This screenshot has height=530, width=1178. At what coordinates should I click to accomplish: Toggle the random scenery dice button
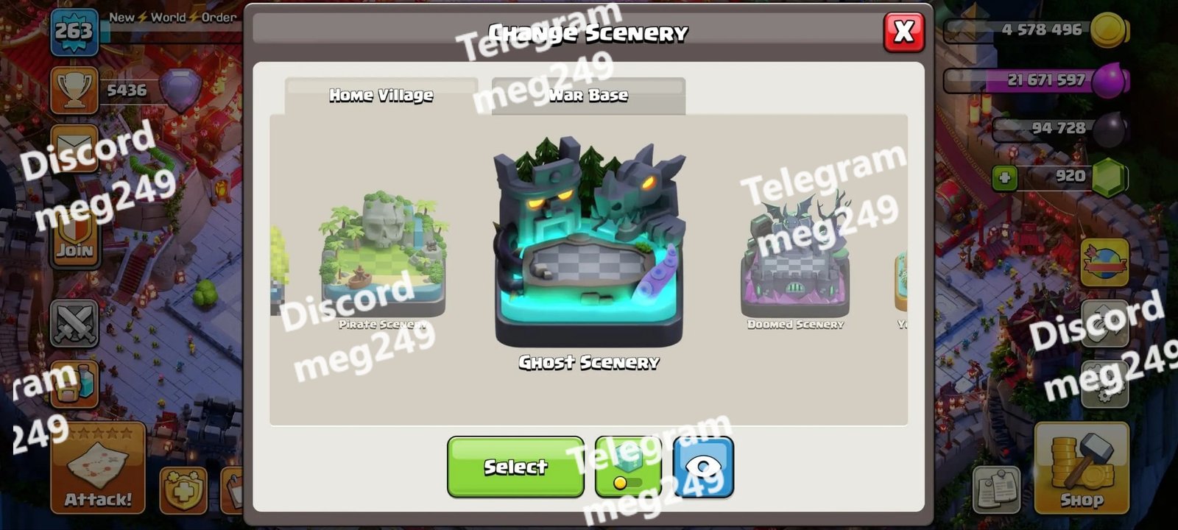click(x=628, y=467)
